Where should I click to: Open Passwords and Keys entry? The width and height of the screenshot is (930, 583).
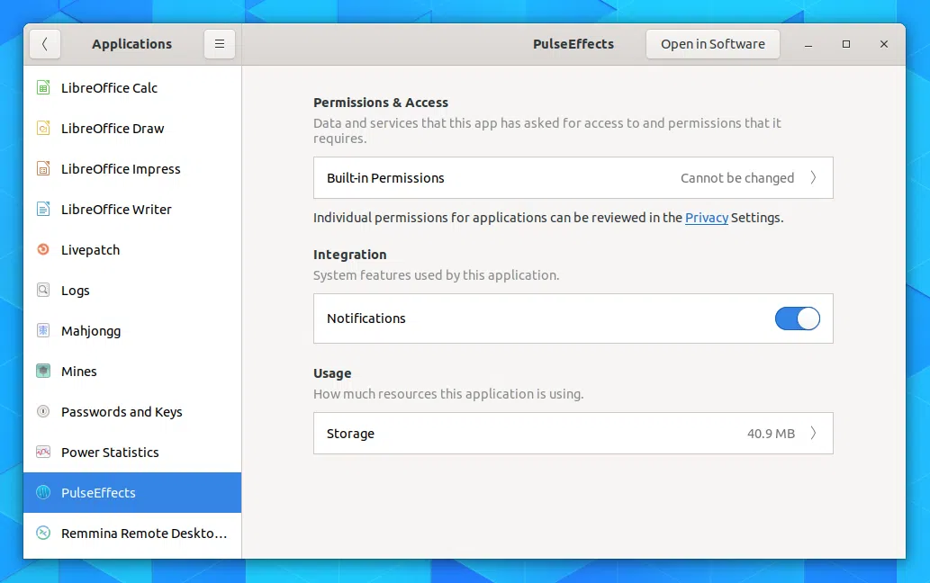click(132, 412)
